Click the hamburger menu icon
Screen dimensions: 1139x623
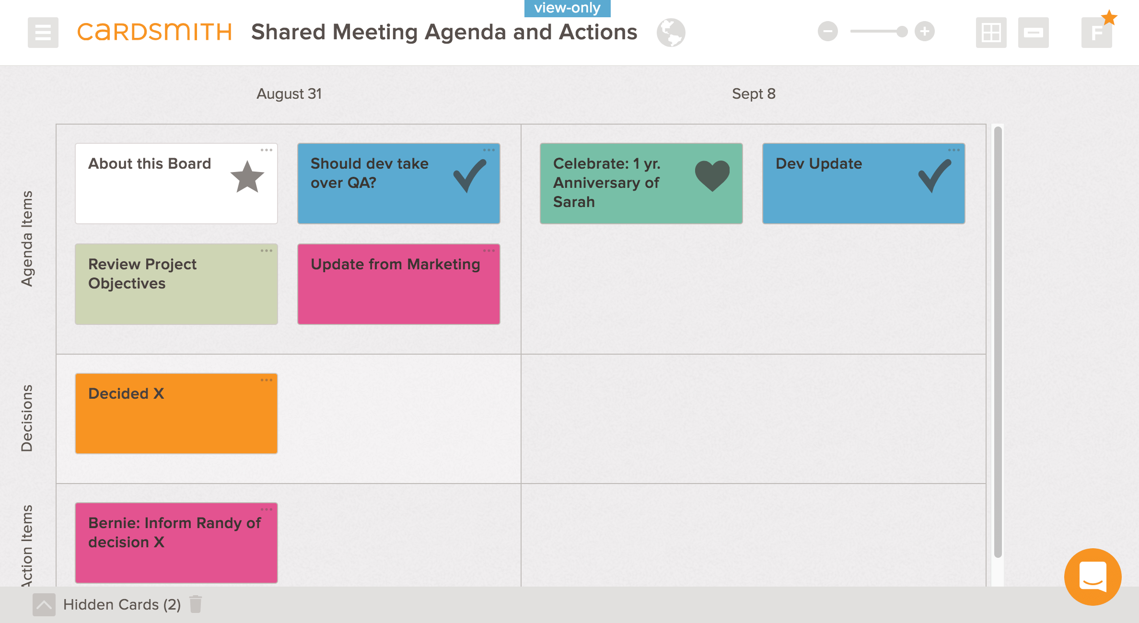(41, 32)
